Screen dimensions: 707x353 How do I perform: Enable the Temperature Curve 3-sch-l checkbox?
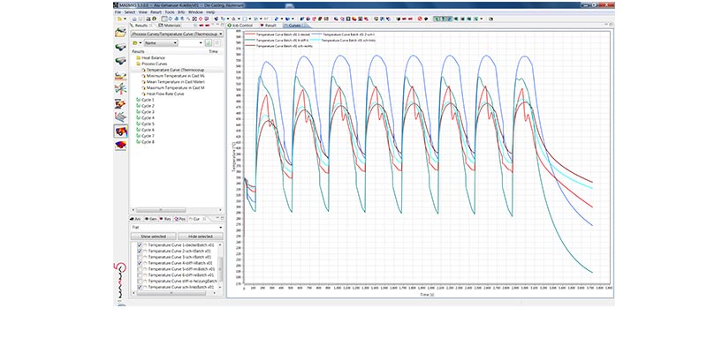pos(140,257)
